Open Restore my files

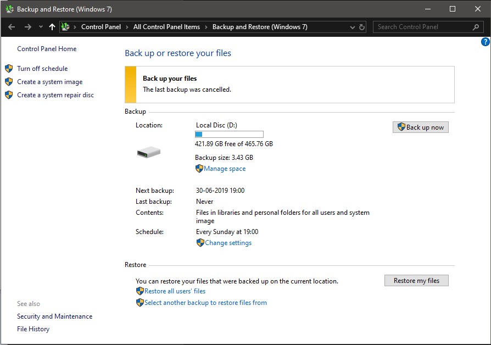pos(416,280)
